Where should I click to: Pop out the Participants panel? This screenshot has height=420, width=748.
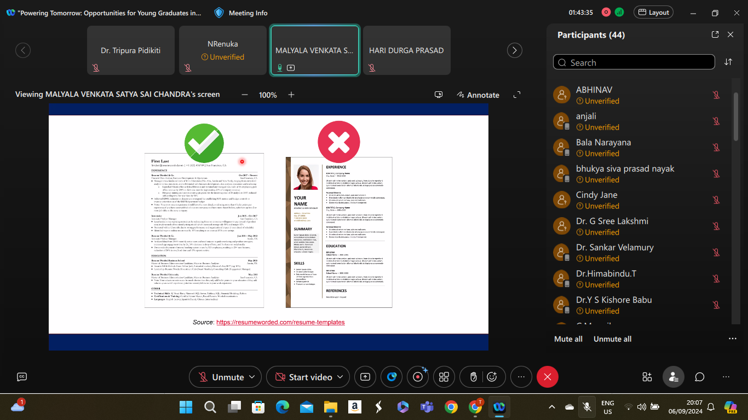point(715,34)
